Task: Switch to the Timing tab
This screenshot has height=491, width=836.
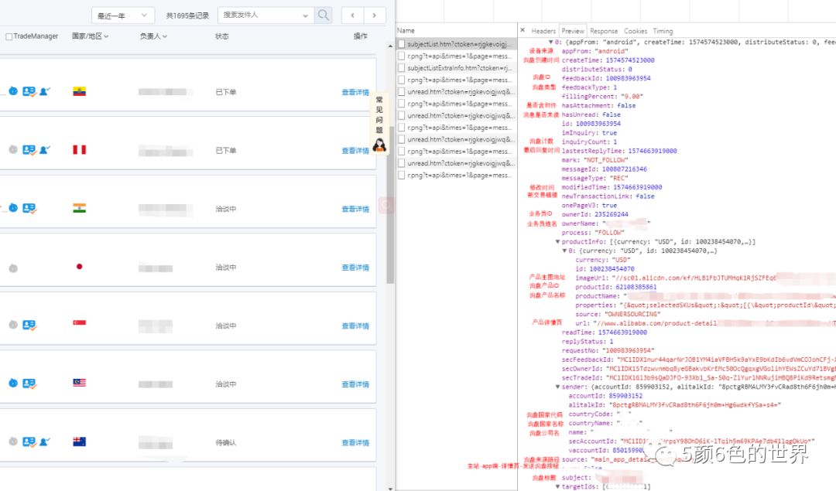Action: (x=663, y=31)
